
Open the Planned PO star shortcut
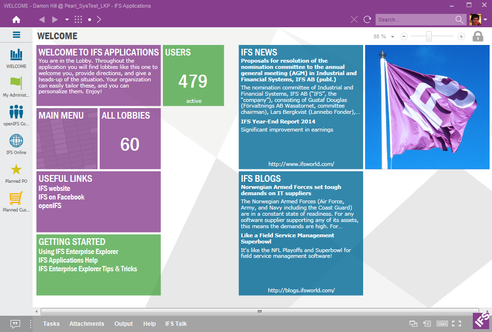[16, 169]
